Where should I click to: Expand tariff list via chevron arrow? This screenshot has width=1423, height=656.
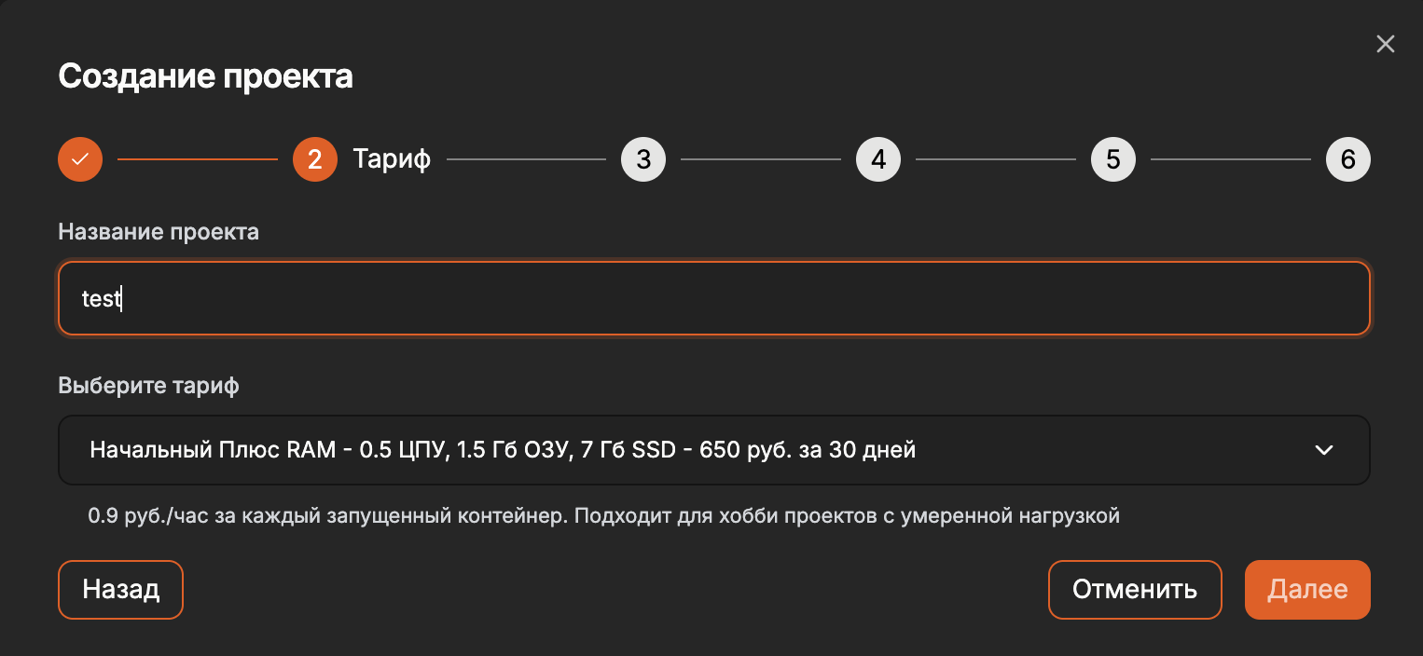pos(1323,450)
